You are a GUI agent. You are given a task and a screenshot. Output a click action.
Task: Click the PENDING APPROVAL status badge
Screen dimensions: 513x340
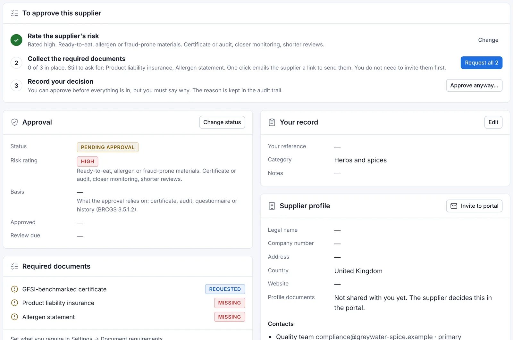[108, 147]
